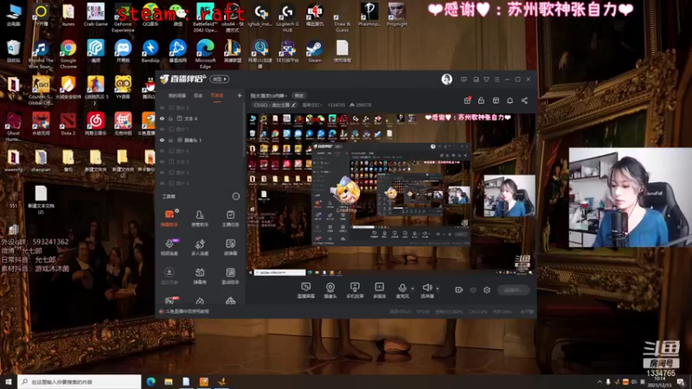Open the 多人连麦 tool

click(200, 247)
